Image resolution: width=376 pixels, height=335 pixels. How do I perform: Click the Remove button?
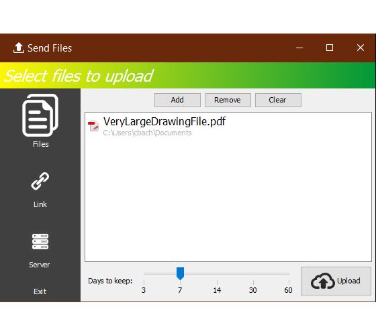[228, 100]
